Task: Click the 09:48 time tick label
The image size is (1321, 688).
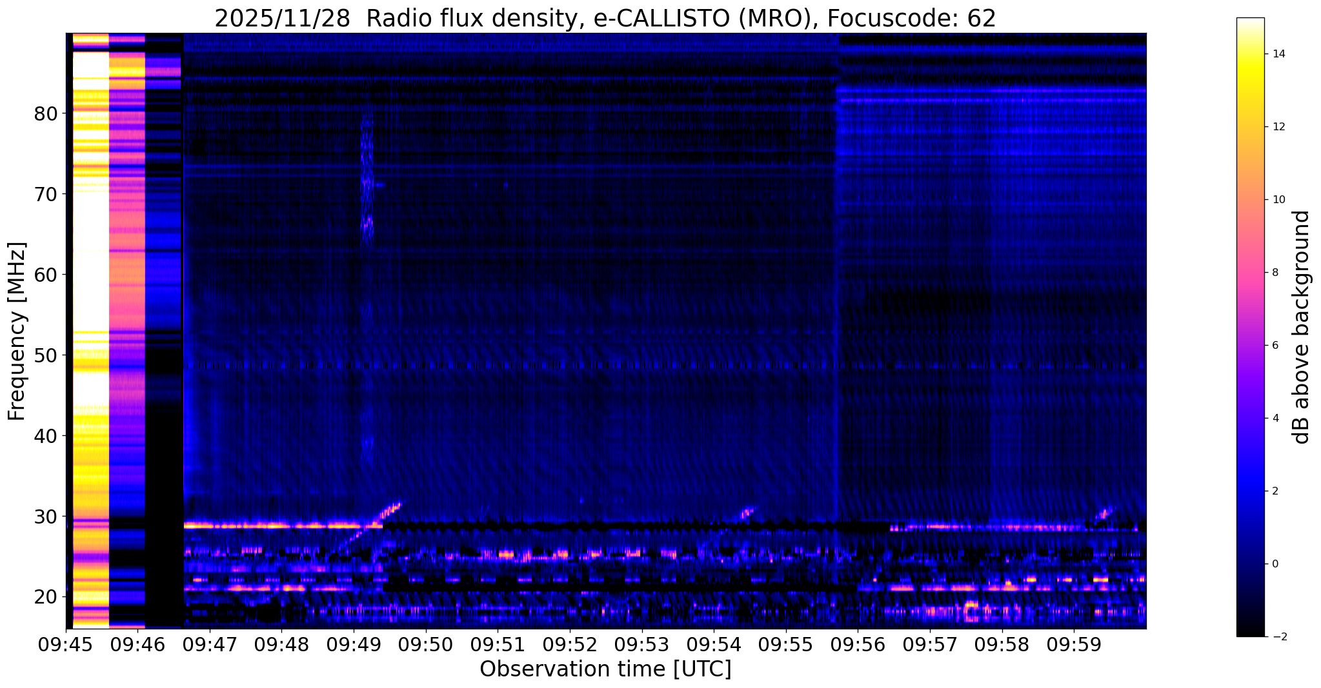Action: 281,644
